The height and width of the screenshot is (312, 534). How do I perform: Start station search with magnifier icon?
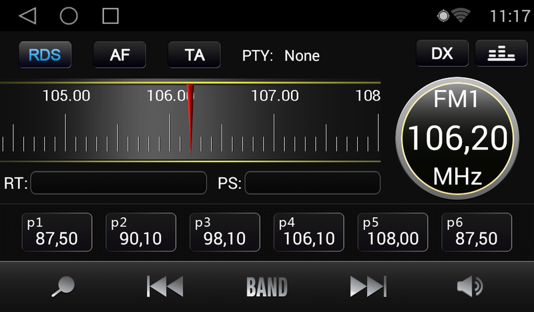63,287
